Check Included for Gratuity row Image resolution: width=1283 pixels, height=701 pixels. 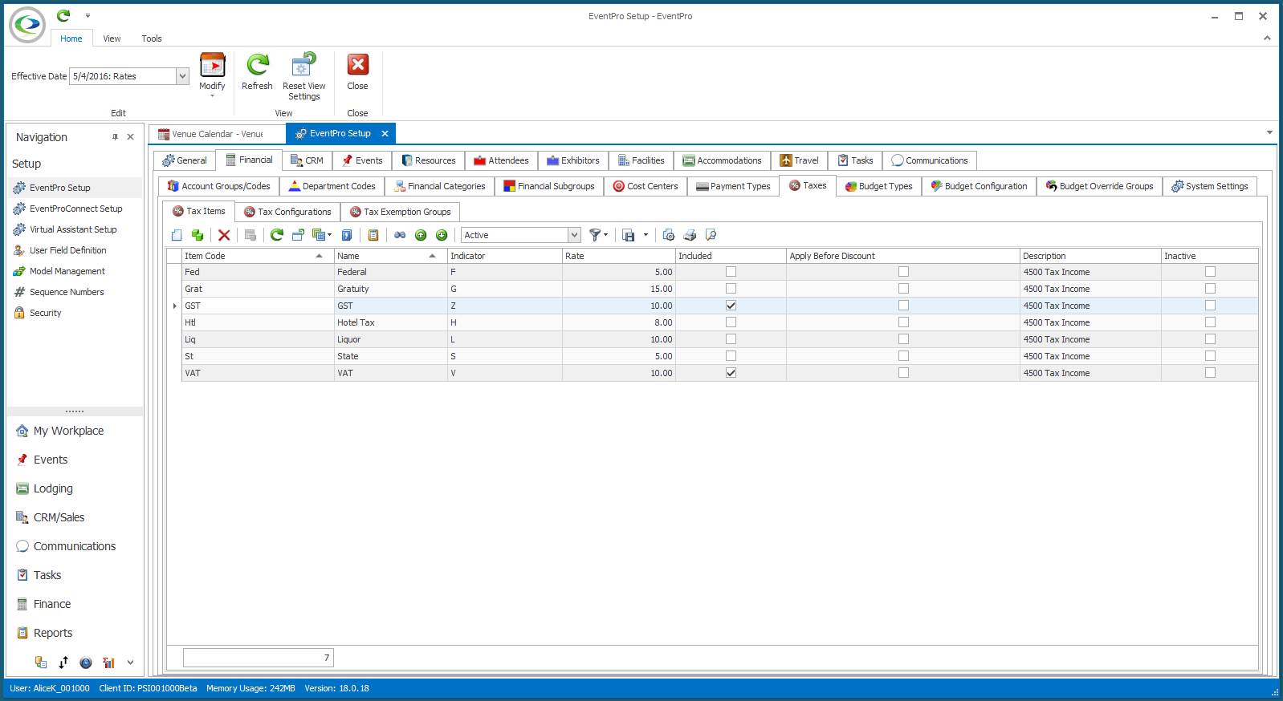[x=731, y=289]
